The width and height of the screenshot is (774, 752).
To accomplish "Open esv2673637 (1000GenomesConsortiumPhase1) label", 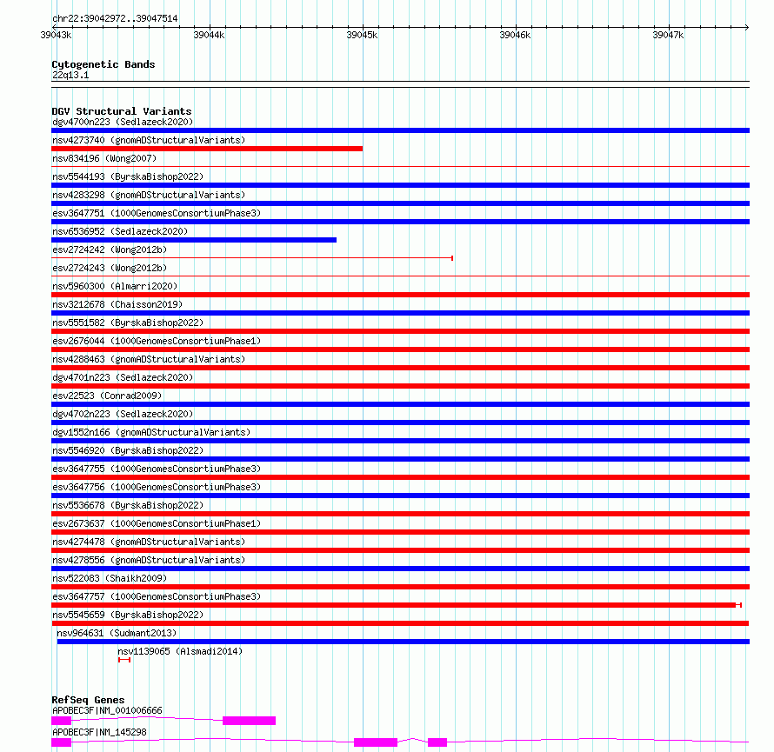I will pos(157,523).
